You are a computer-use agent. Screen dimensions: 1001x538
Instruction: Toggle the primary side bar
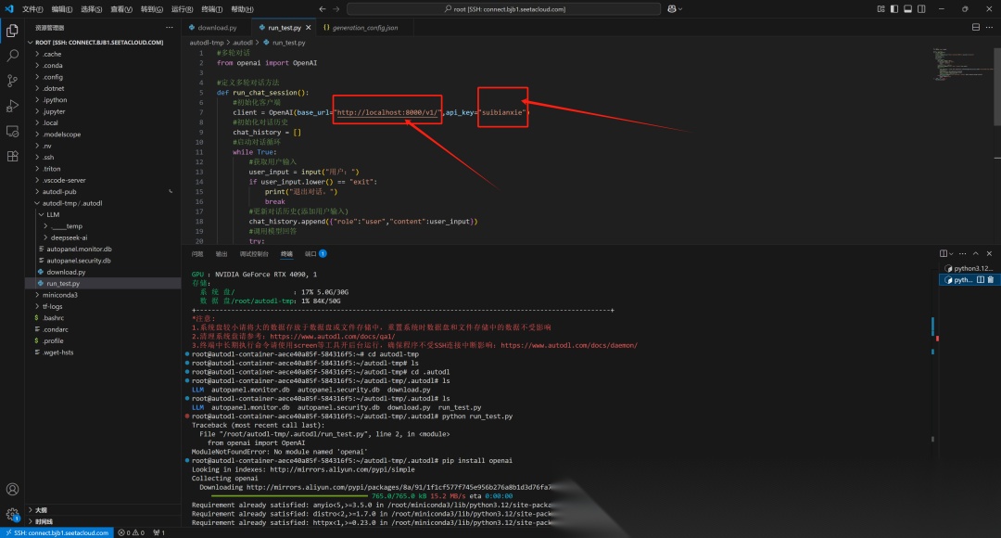point(894,9)
